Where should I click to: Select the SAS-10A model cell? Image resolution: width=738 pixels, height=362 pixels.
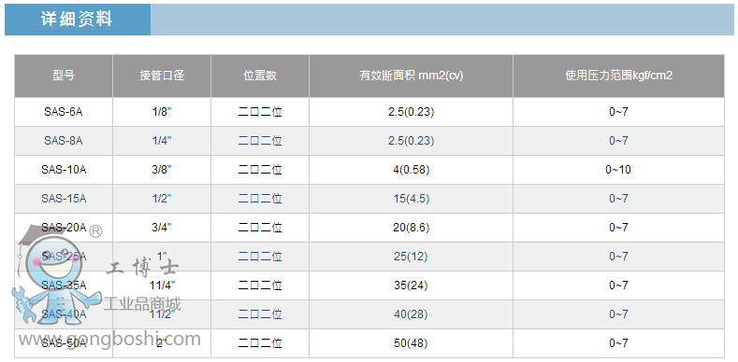(64, 170)
